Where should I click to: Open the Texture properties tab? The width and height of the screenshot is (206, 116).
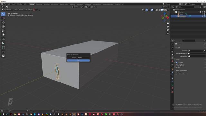pos(172,92)
